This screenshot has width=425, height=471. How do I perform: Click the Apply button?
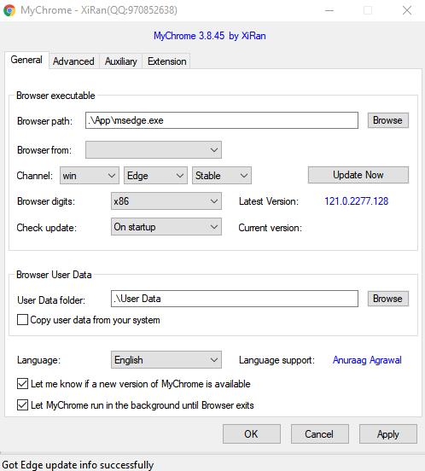point(388,434)
